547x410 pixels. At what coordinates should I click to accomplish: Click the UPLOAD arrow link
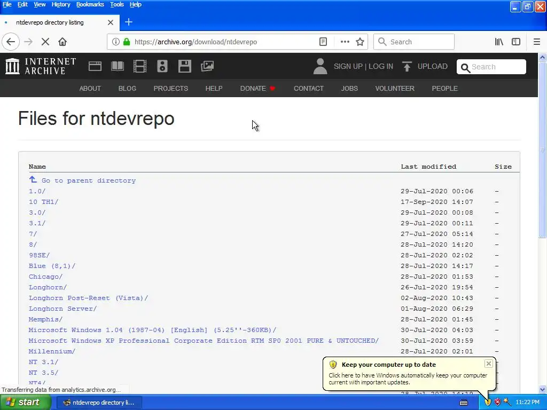coord(425,66)
